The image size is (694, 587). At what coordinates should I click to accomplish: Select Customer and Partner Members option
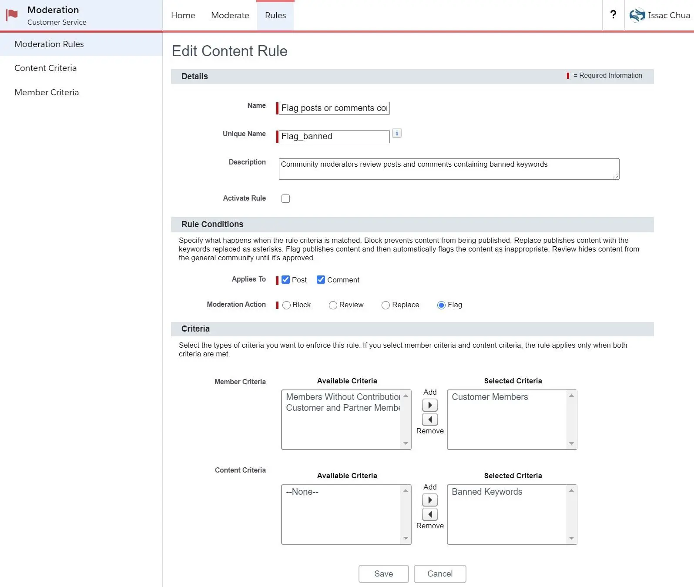click(x=343, y=408)
